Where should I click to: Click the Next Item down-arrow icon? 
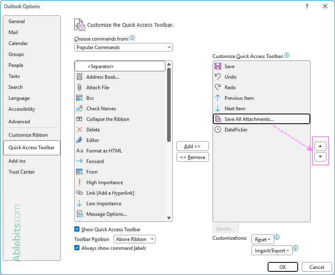point(217,108)
